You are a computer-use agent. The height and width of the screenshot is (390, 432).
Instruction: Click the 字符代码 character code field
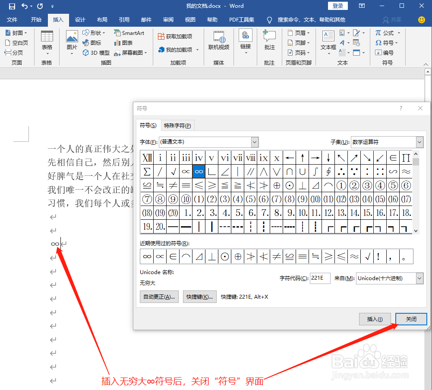tap(320, 278)
